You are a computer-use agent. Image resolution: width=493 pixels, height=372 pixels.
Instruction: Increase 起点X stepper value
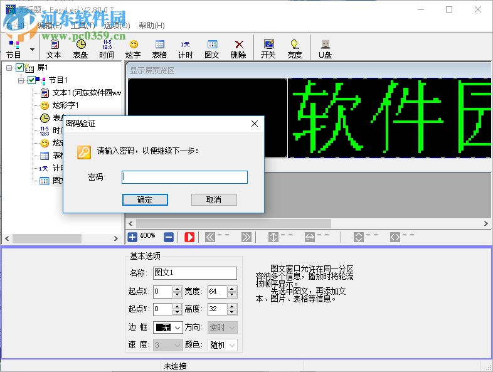[178, 289]
